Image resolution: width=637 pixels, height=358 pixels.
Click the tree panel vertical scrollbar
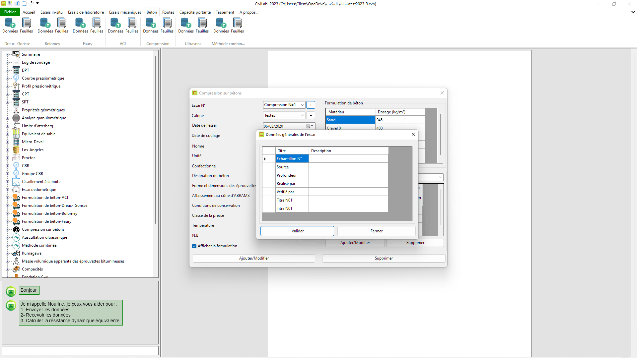tap(155, 139)
